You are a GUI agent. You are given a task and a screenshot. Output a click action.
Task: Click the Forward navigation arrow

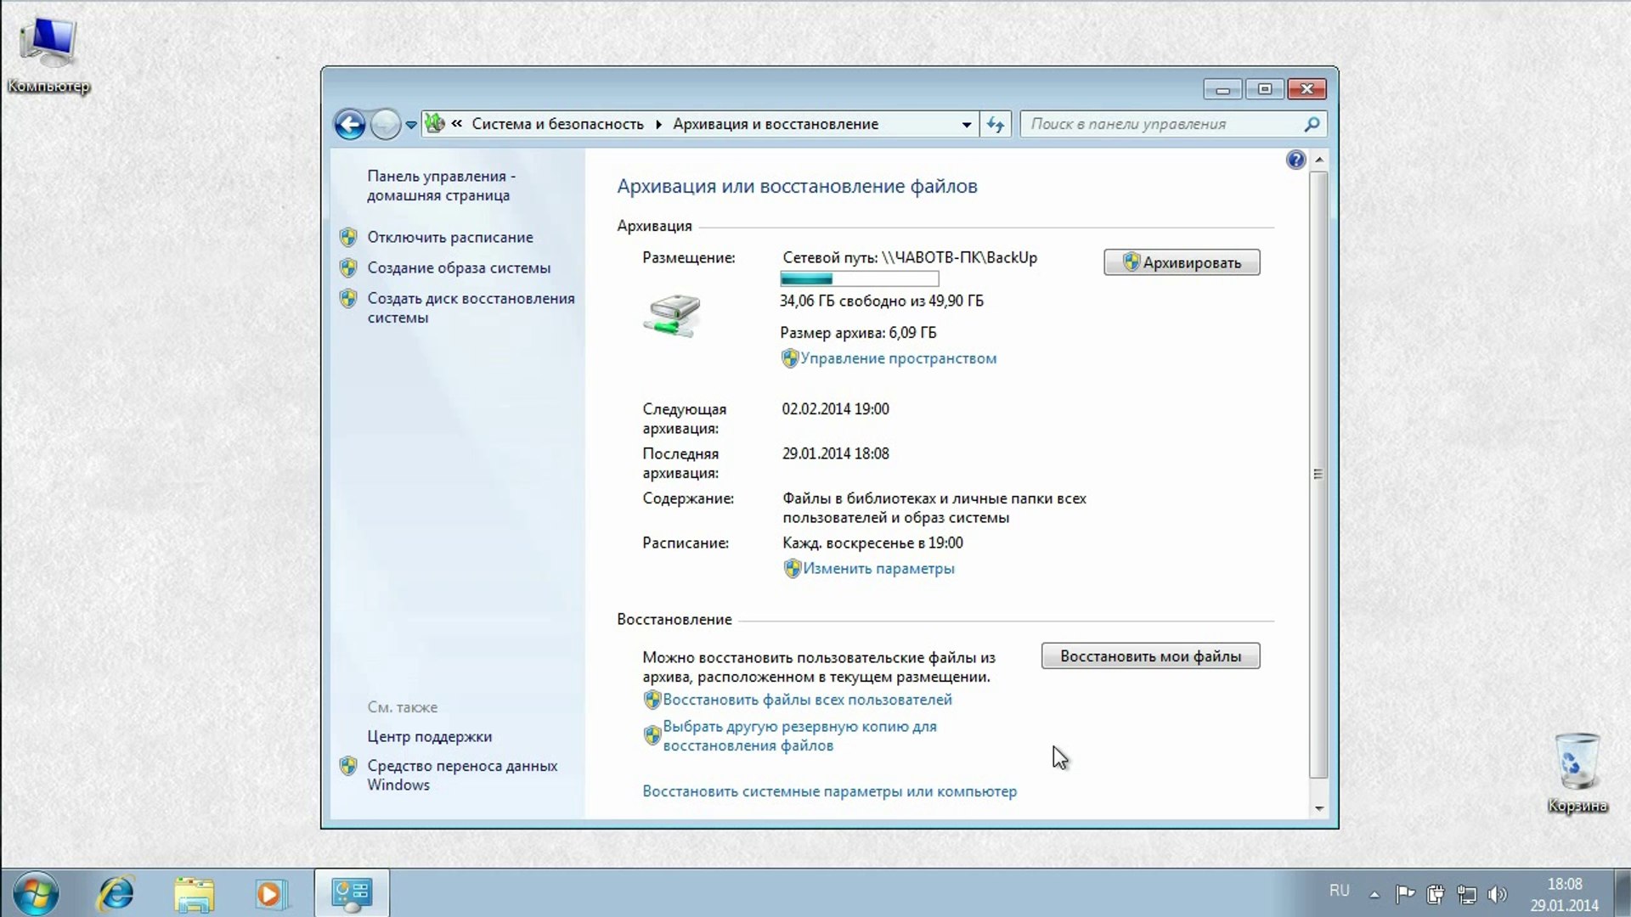click(x=385, y=125)
